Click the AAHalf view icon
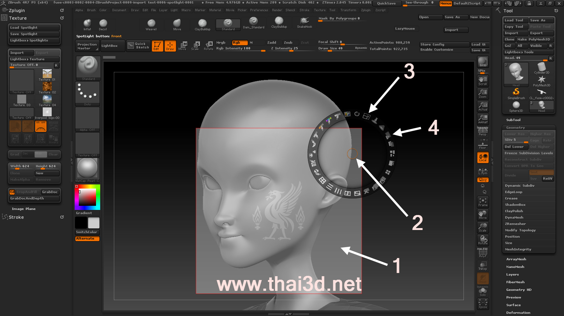The image size is (564, 316). click(x=483, y=119)
